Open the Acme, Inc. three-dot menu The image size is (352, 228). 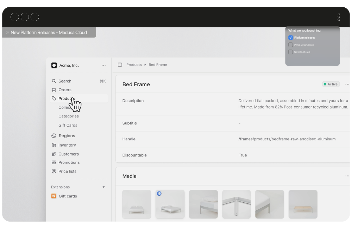click(103, 65)
